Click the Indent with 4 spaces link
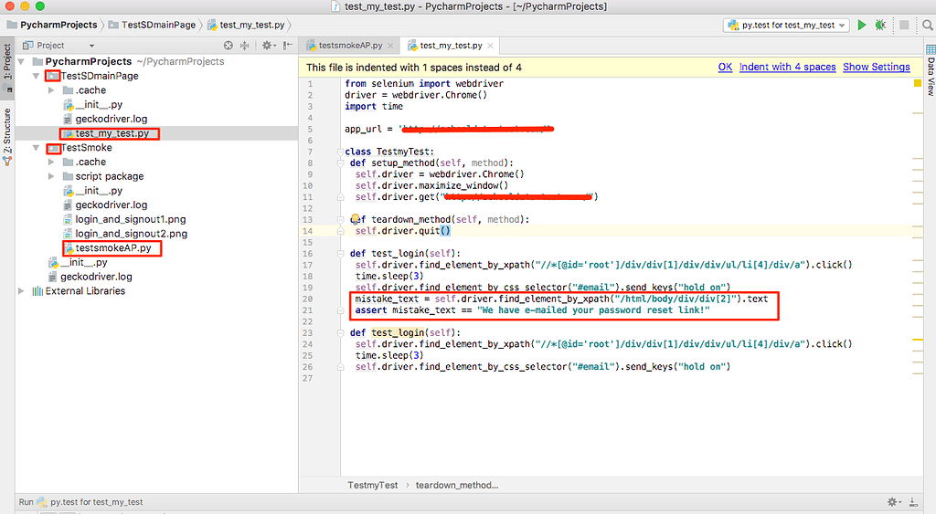 pyautogui.click(x=787, y=67)
